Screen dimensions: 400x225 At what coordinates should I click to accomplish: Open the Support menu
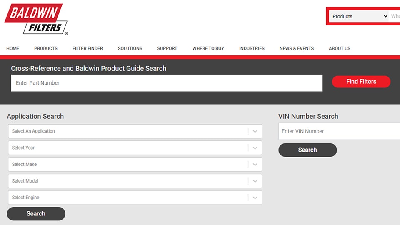point(167,48)
